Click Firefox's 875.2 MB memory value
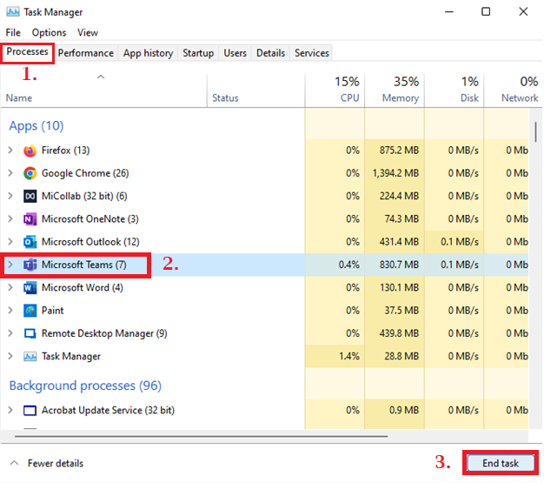Screen dimensions: 544x483 coord(399,150)
